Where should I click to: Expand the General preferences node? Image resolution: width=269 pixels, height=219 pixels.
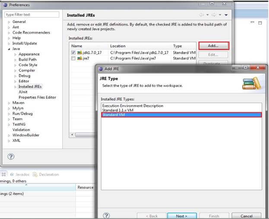point(9,22)
